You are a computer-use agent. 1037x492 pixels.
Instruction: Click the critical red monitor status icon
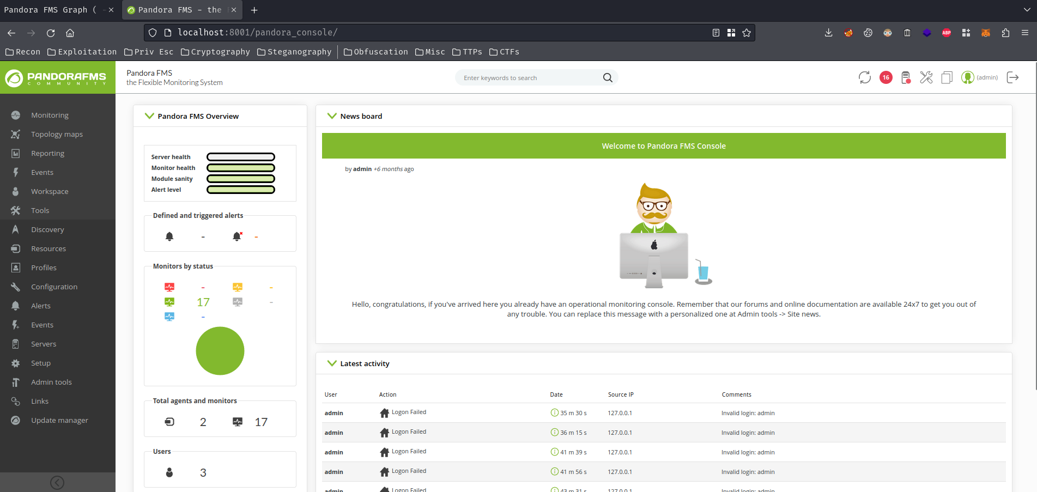(169, 287)
